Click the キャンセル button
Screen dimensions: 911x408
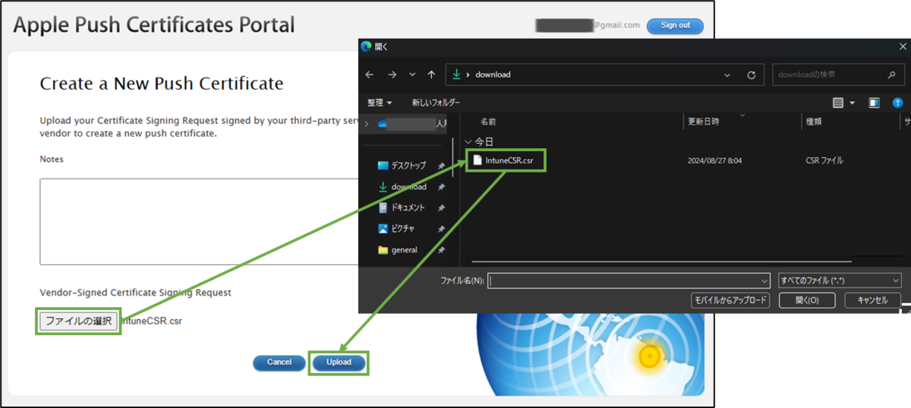pyautogui.click(x=872, y=300)
